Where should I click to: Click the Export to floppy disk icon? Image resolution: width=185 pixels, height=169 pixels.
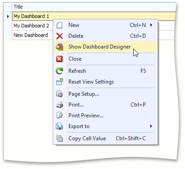click(59, 126)
